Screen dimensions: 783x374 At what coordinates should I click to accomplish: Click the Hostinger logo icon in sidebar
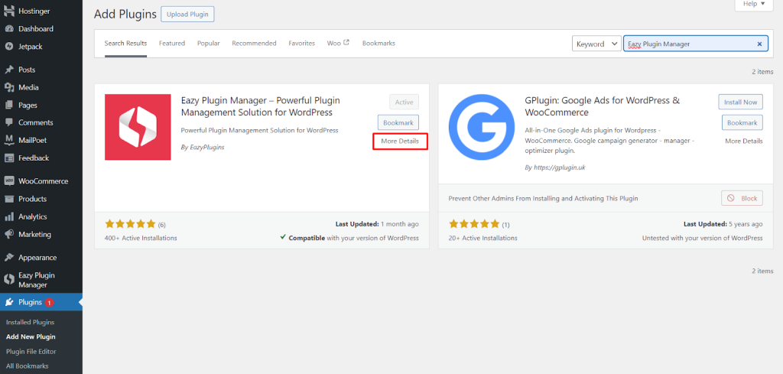tap(9, 11)
